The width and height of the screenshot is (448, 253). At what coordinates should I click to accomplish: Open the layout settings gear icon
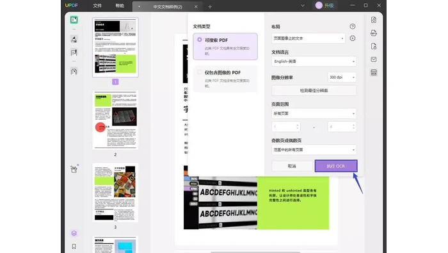click(353, 38)
